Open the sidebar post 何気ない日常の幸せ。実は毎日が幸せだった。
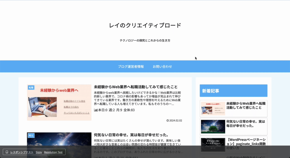Viewport: 290px width, 158px height. (x=246, y=124)
